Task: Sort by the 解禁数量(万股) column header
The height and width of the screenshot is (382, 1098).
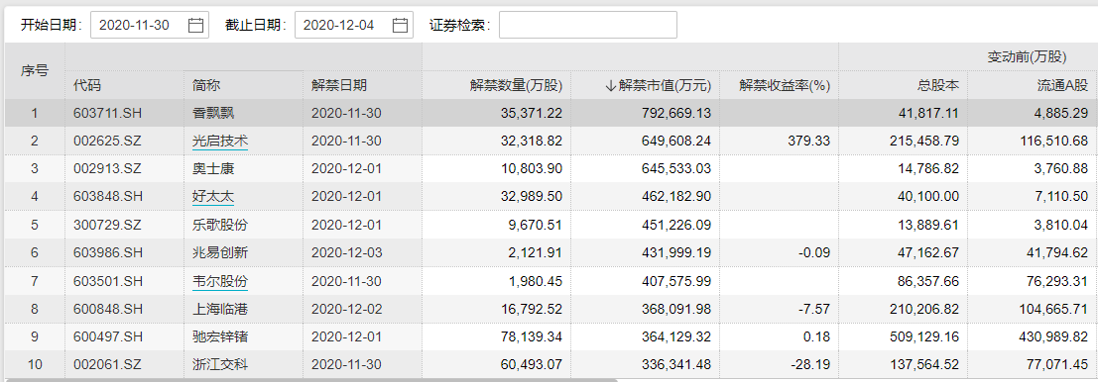Action: pyautogui.click(x=516, y=85)
